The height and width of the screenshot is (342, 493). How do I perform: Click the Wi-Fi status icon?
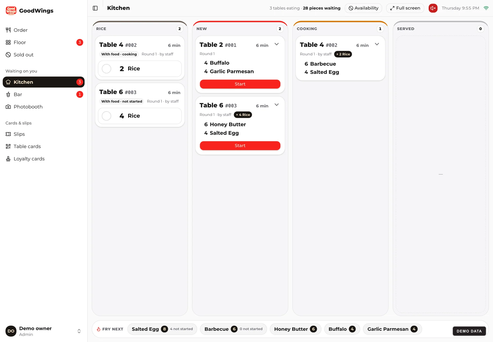pyautogui.click(x=486, y=8)
